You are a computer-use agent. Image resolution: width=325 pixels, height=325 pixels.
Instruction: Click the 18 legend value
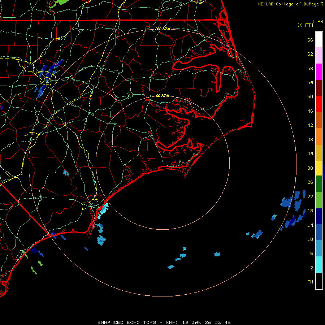[310, 211]
